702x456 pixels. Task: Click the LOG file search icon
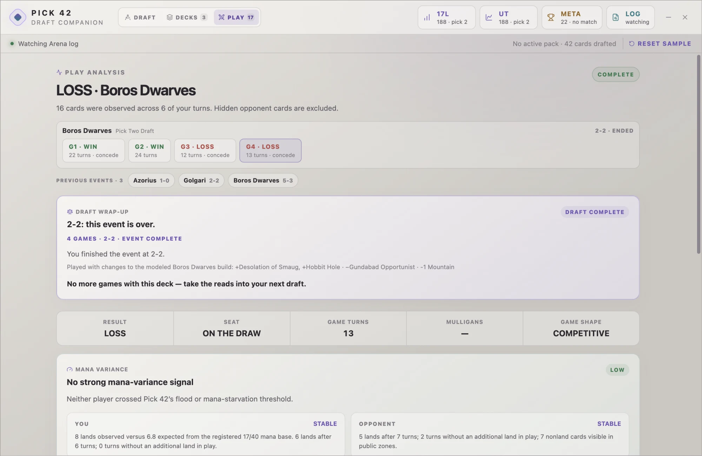[x=615, y=18]
